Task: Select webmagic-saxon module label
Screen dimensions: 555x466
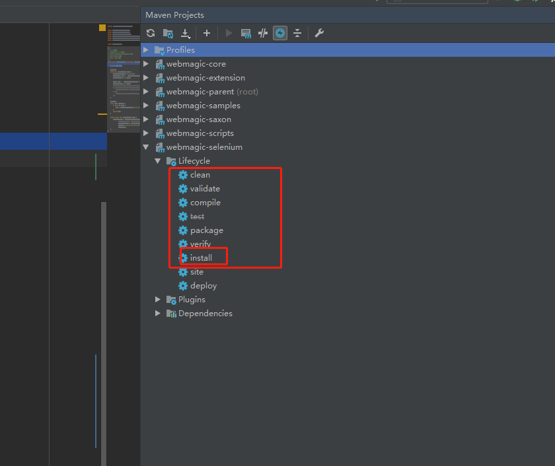Action: [x=199, y=119]
